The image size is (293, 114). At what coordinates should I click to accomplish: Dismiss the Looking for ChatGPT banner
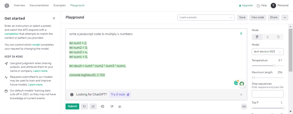241,95
